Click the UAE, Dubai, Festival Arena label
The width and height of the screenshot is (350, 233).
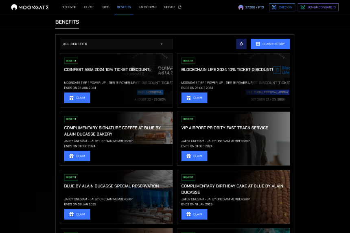[x=267, y=92]
